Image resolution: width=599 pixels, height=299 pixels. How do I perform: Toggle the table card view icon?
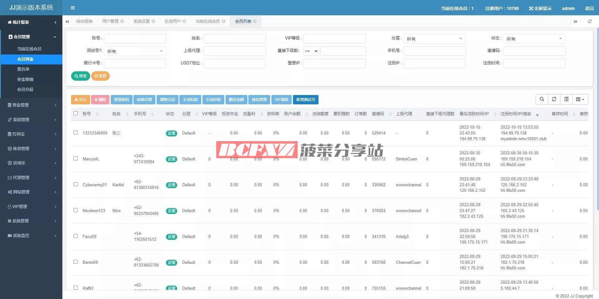[566, 99]
